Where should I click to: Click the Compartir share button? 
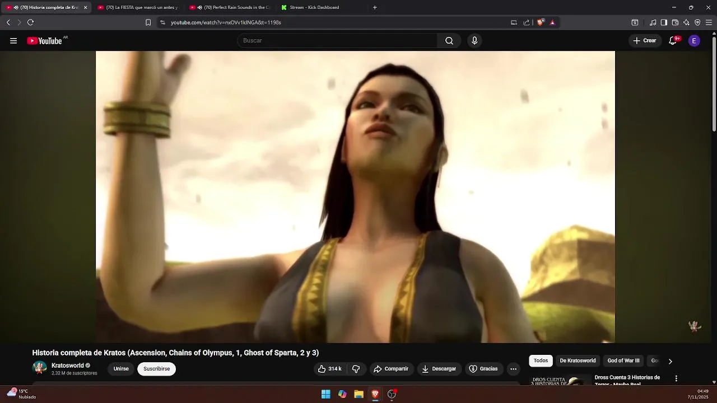click(x=391, y=369)
